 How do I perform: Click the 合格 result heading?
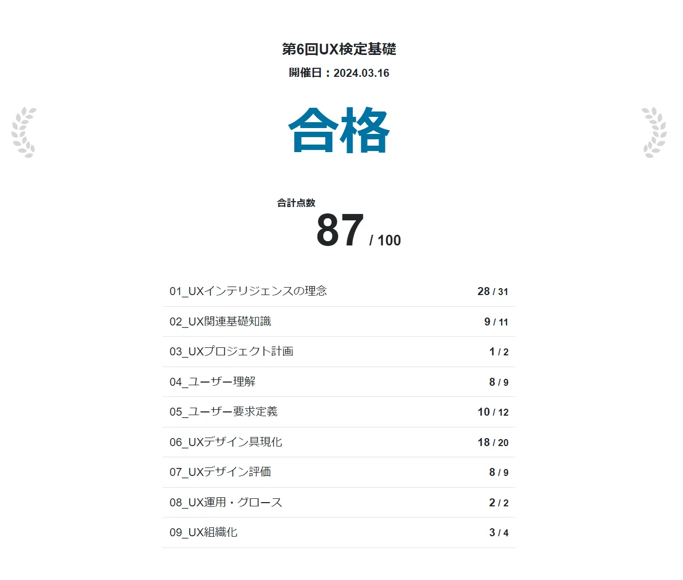tap(339, 130)
